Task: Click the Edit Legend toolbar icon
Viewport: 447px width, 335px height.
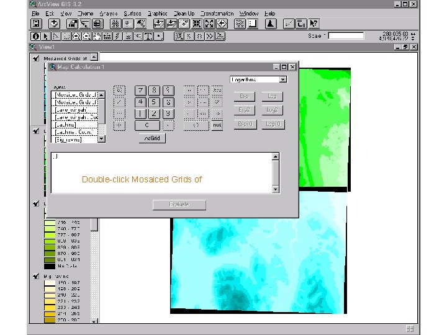Action: click(x=84, y=24)
